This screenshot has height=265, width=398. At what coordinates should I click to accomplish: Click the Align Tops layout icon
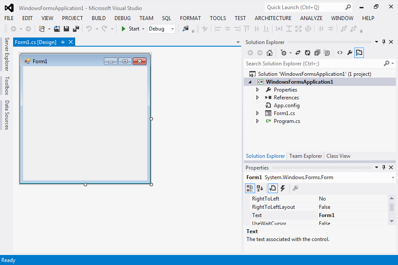(x=247, y=29)
